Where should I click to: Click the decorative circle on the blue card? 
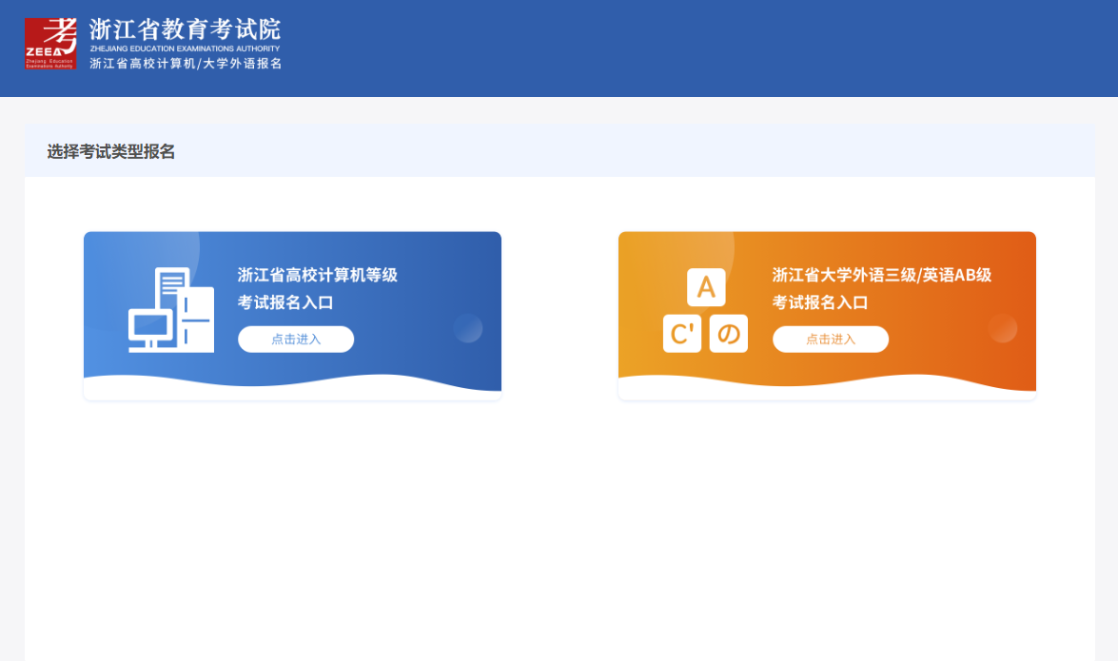click(x=468, y=328)
